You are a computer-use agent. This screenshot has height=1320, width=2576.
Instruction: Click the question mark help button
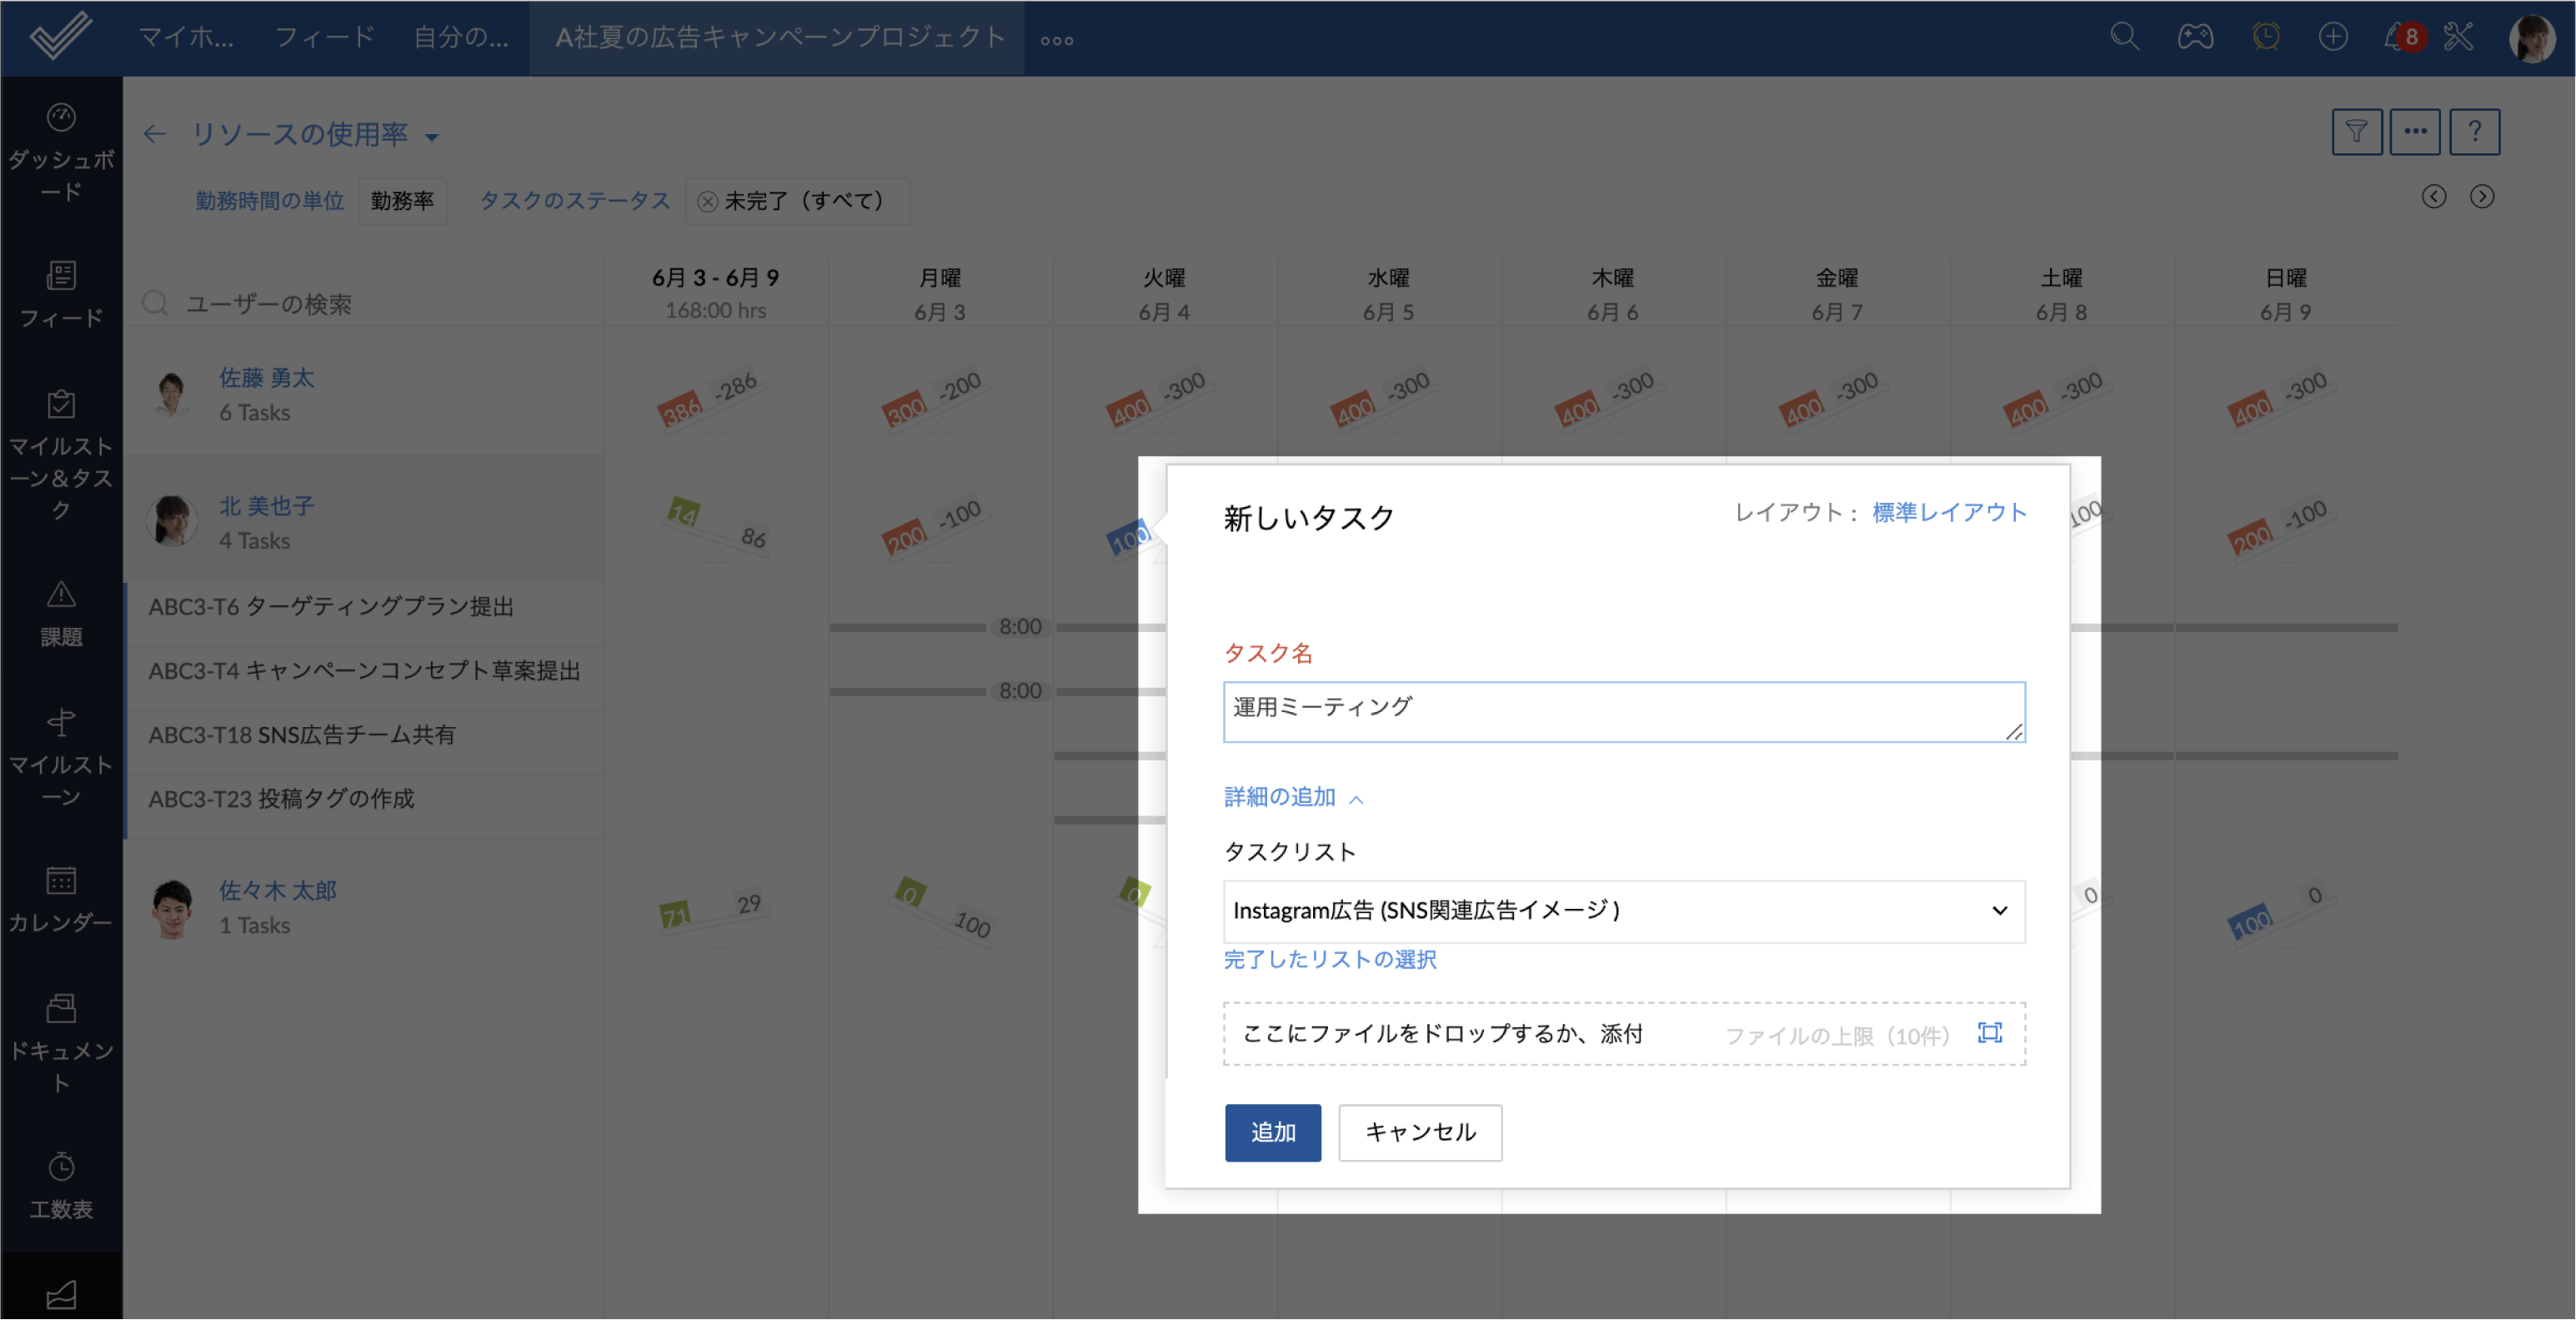click(x=2474, y=131)
